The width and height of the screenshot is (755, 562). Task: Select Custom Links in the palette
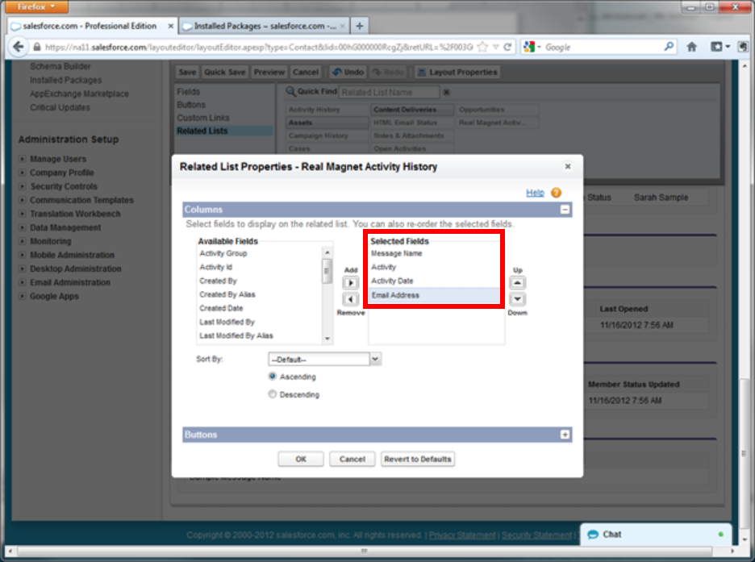(x=203, y=118)
